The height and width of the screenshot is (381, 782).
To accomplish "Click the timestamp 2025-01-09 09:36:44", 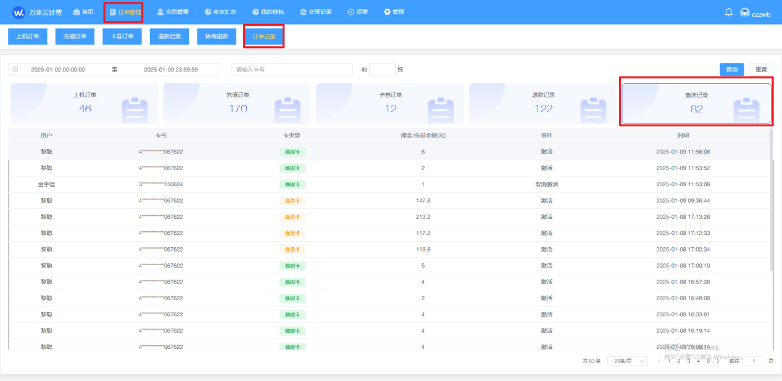I will [683, 200].
